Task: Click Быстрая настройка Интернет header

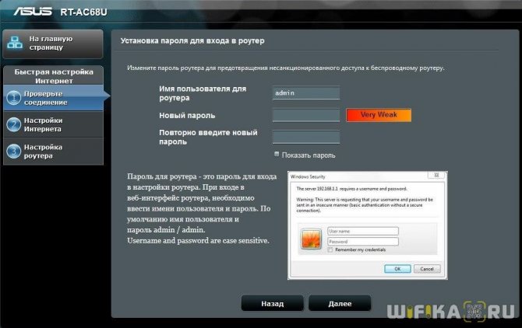Action: point(54,76)
